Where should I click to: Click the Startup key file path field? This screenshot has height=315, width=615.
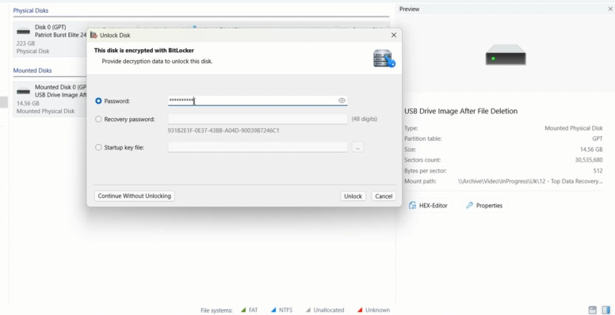pos(258,147)
